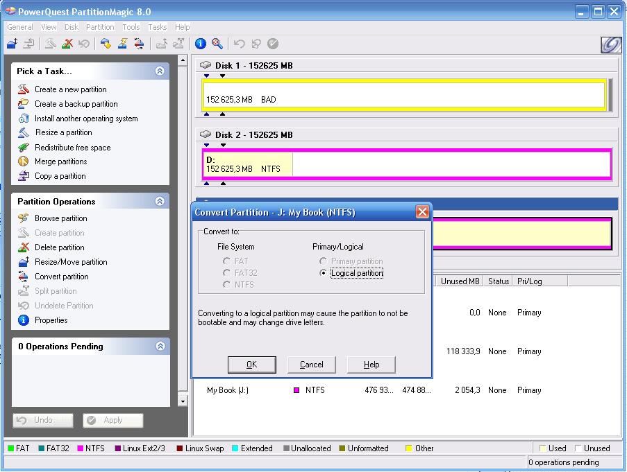This screenshot has height=472, width=627.
Task: Open the Partition menu
Action: 100,27
